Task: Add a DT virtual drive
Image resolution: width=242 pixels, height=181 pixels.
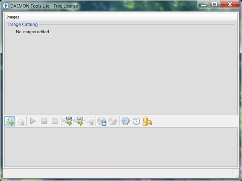Action: coord(68,121)
